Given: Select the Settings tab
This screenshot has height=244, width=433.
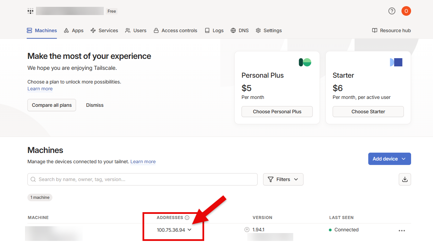Looking at the screenshot, I should (x=269, y=30).
